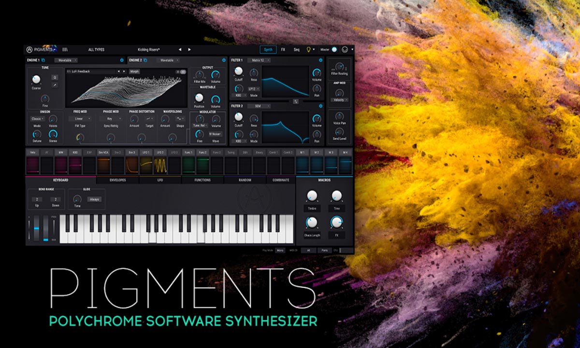The width and height of the screenshot is (580, 348).
Task: Select next wavetable arrow beside LoFi Feedback
Action: click(124, 72)
